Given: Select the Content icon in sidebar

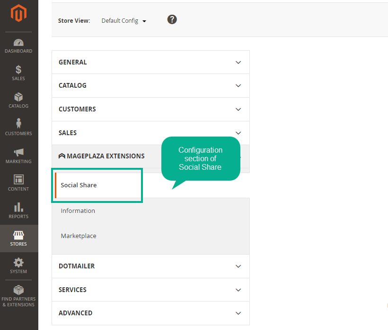Looking at the screenshot, I should 18,183.
